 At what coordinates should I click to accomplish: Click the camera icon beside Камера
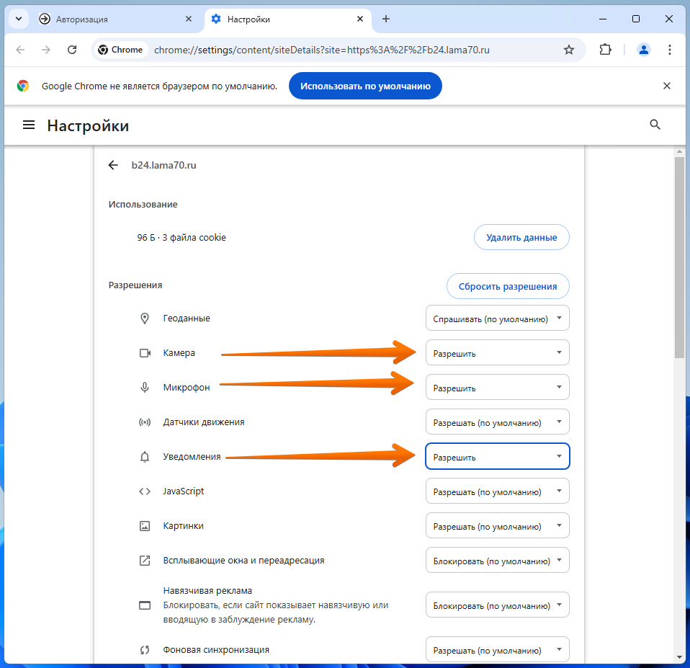click(x=144, y=352)
